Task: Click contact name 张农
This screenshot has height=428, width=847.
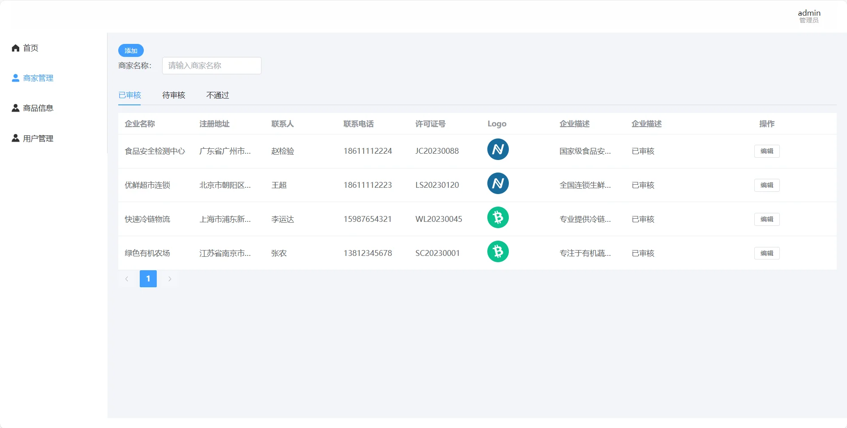Action: 279,253
